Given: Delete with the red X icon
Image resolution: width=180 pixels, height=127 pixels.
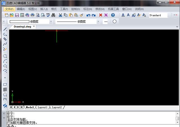Looking at the screenshot, I should 101,15.
